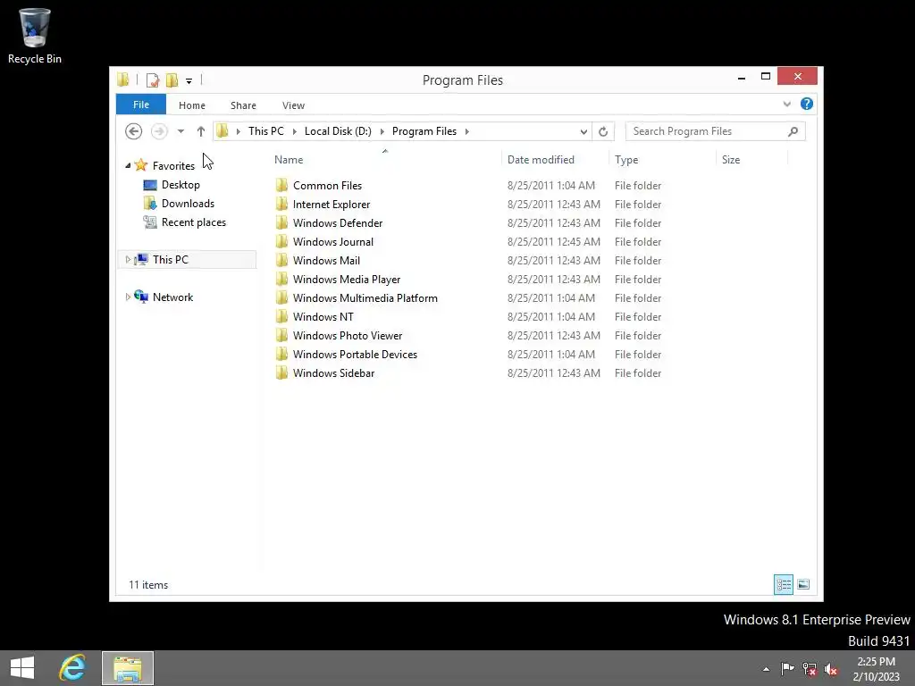Expand the chevron after Local Disk (D:) breadcrumb
The height and width of the screenshot is (686, 915).
point(382,132)
